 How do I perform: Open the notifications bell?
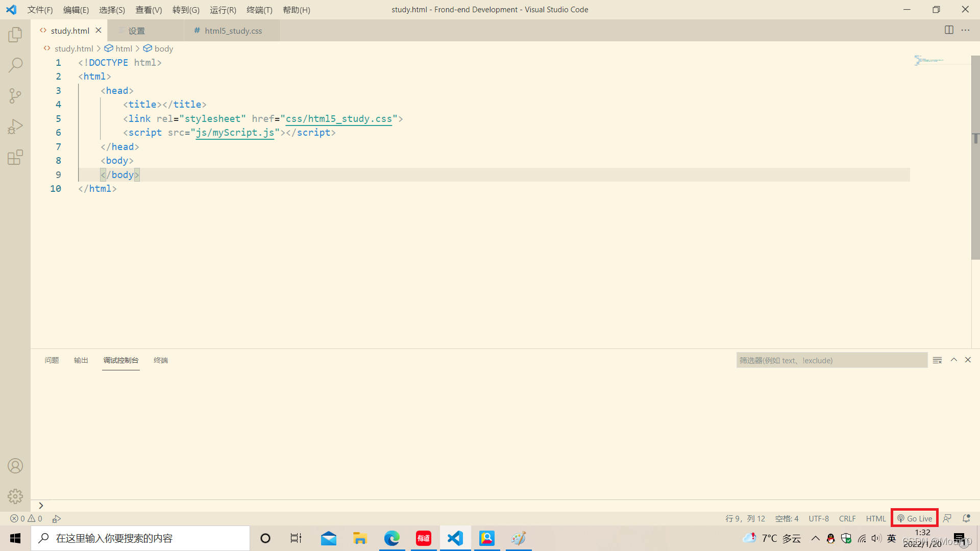(x=966, y=518)
